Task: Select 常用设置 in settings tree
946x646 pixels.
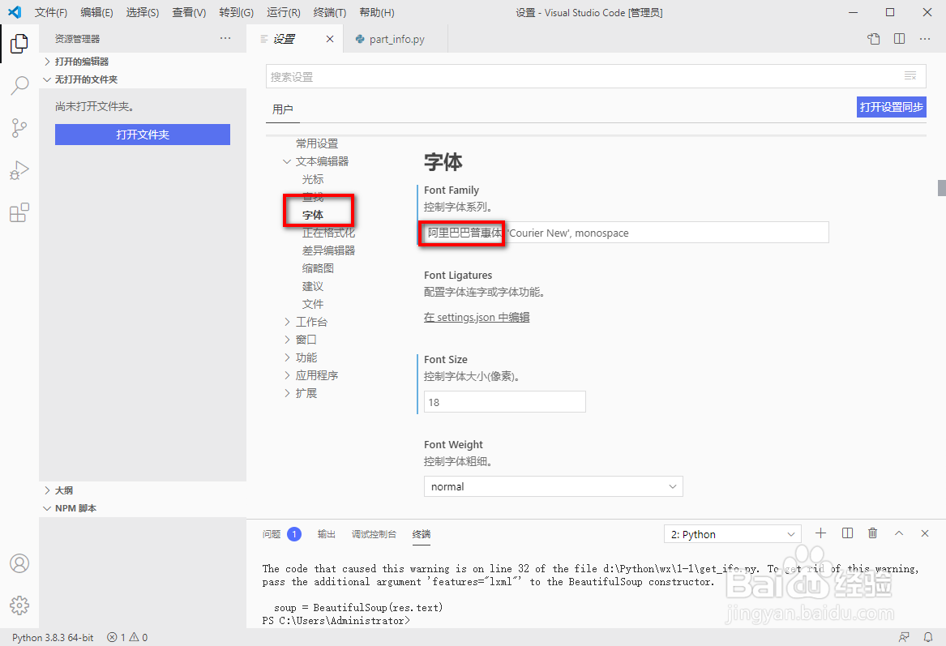Action: coord(317,143)
